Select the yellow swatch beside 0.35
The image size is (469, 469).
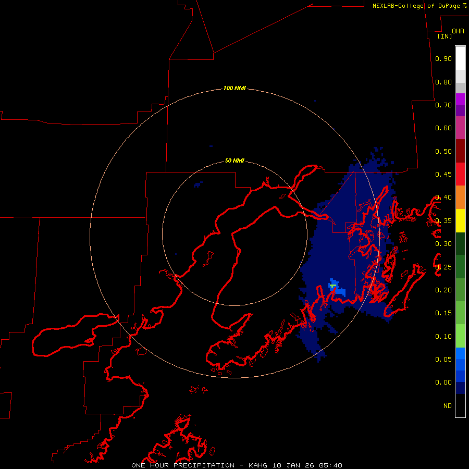(x=460, y=220)
